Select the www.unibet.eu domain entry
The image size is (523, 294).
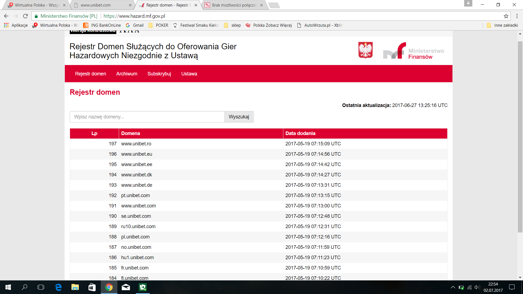coord(137,154)
